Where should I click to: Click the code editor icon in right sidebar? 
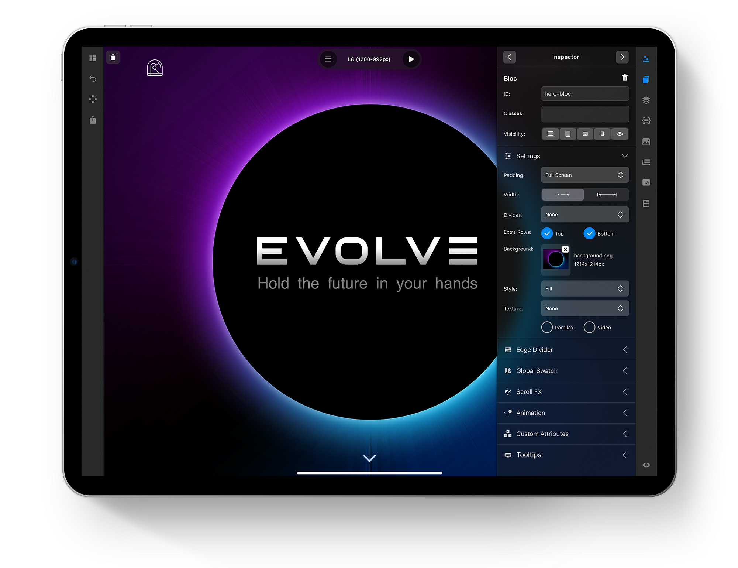646,183
